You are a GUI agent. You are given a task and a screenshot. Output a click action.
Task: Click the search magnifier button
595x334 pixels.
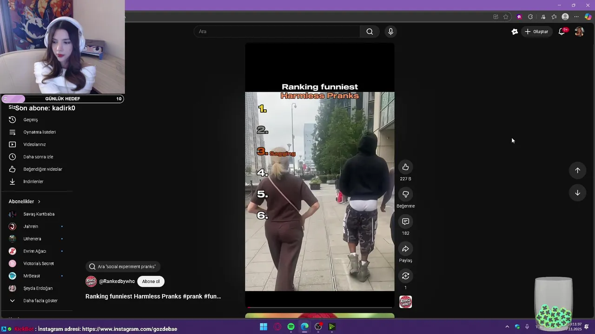click(370, 32)
